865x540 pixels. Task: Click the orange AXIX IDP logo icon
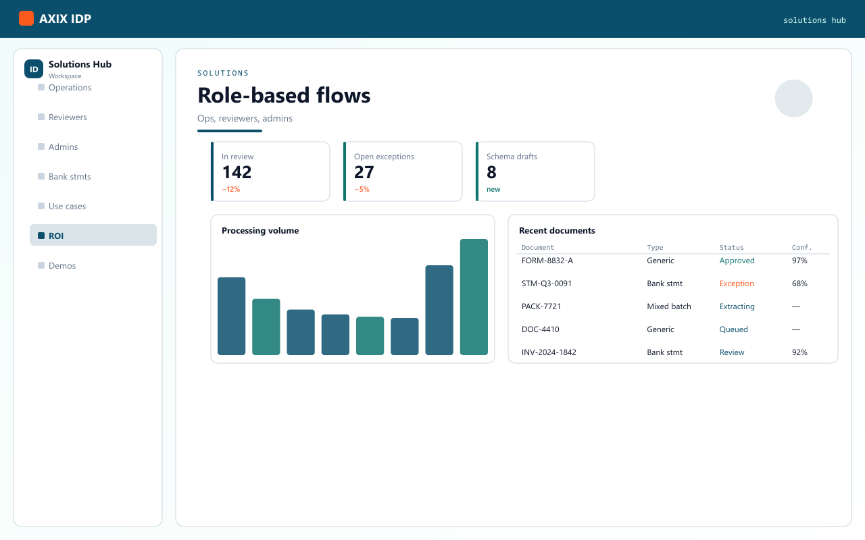pos(26,18)
